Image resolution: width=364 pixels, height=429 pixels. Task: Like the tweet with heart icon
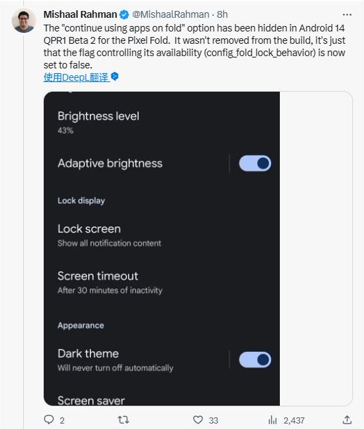point(198,419)
